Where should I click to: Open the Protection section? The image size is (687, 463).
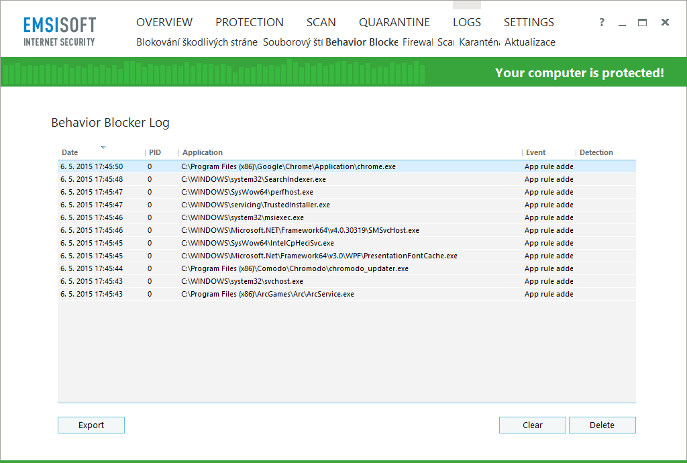249,22
